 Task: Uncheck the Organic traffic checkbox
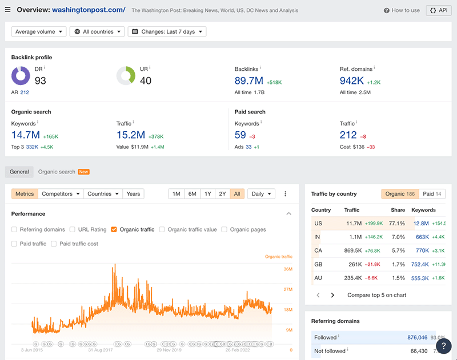pyautogui.click(x=114, y=229)
